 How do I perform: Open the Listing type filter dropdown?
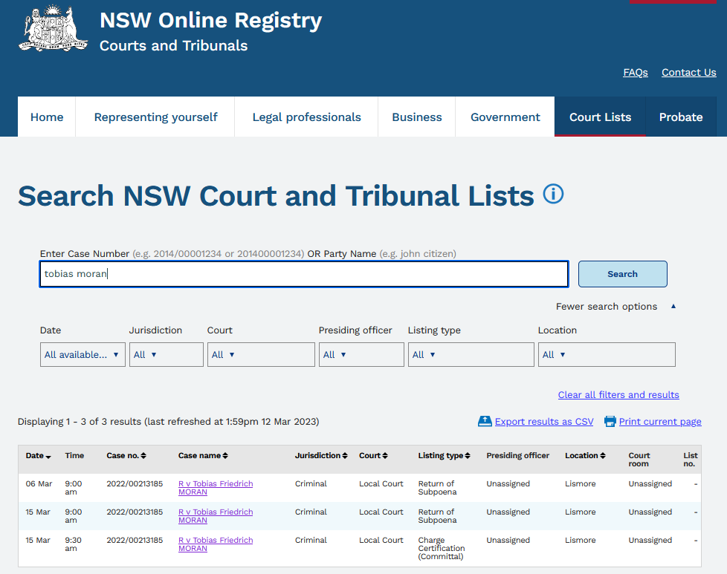point(471,354)
